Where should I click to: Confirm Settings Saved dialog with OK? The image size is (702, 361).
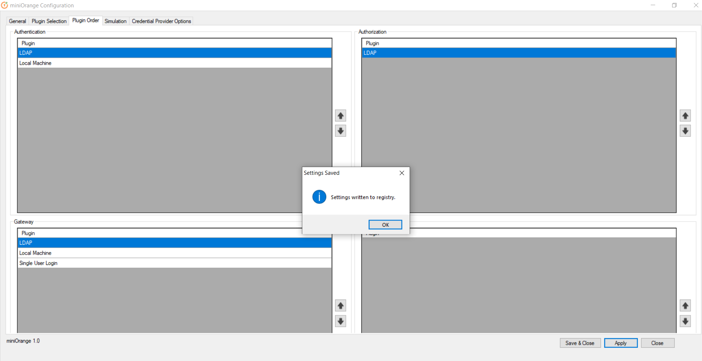click(385, 224)
